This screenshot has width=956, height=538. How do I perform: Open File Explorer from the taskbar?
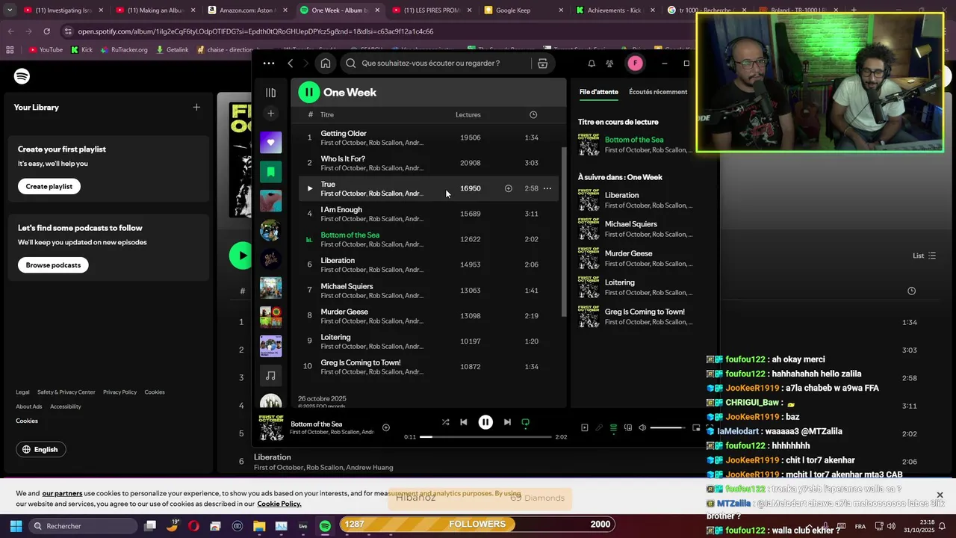(259, 526)
